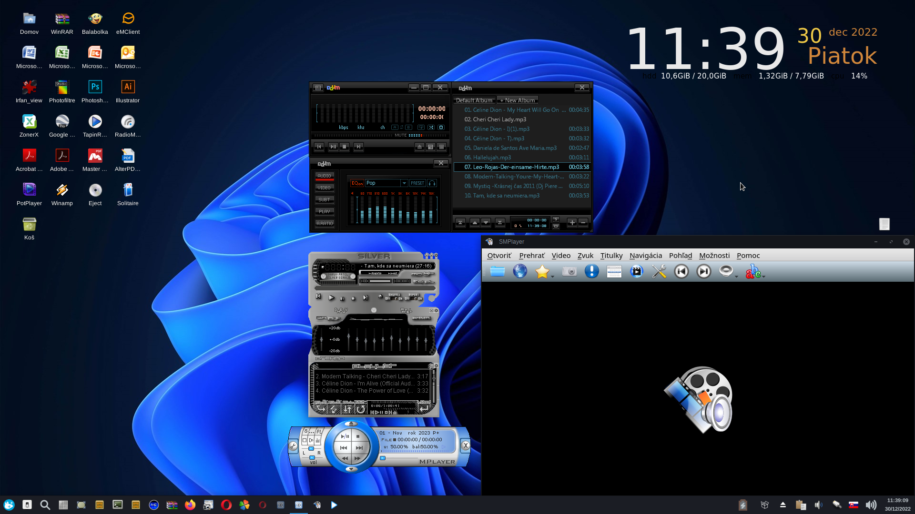Click PRESET button in Daum equalizer

pyautogui.click(x=417, y=183)
